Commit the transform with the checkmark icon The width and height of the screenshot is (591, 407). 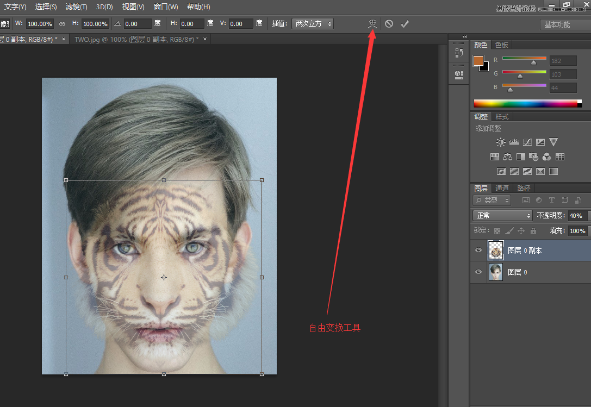point(405,24)
